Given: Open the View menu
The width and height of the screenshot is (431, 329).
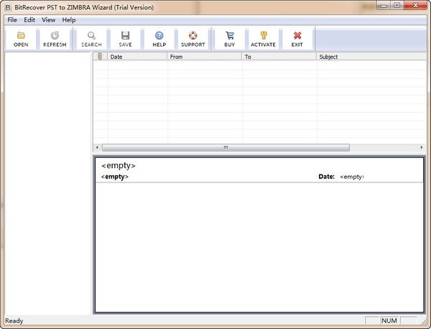Looking at the screenshot, I should coord(49,20).
